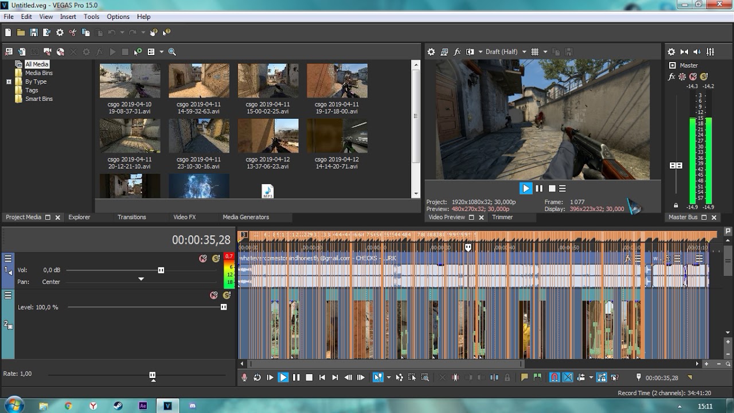Viewport: 734px width, 413px height.
Task: Solo the Master bus
Action: [704, 77]
